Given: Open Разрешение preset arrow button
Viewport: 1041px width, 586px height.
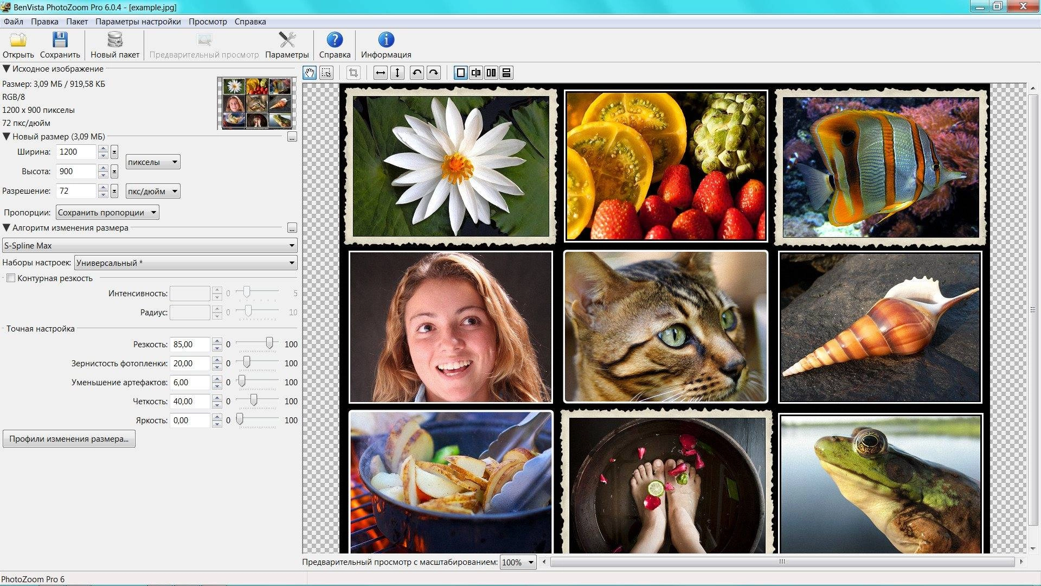Looking at the screenshot, I should [114, 191].
